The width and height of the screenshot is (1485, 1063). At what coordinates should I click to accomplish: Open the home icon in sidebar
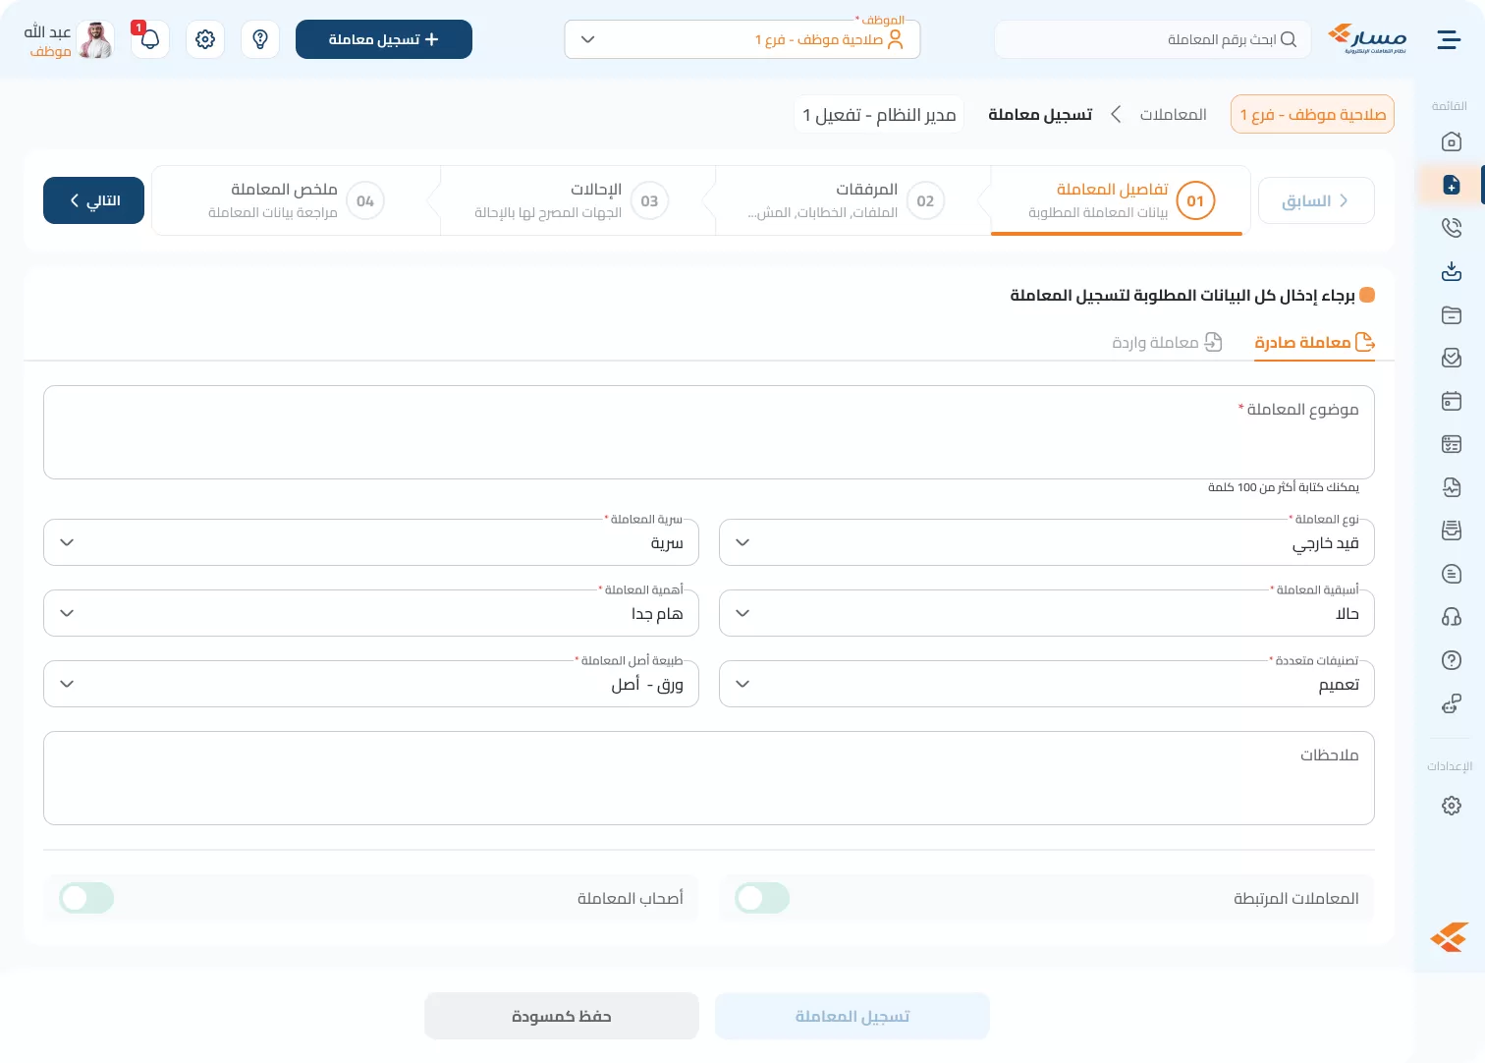coord(1452,141)
